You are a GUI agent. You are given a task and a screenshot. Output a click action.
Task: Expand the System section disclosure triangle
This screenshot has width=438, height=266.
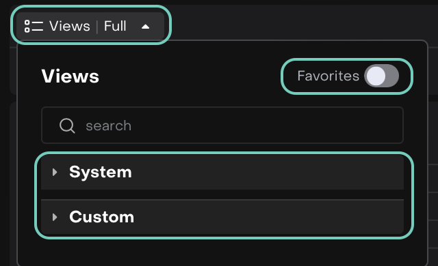[55, 173]
